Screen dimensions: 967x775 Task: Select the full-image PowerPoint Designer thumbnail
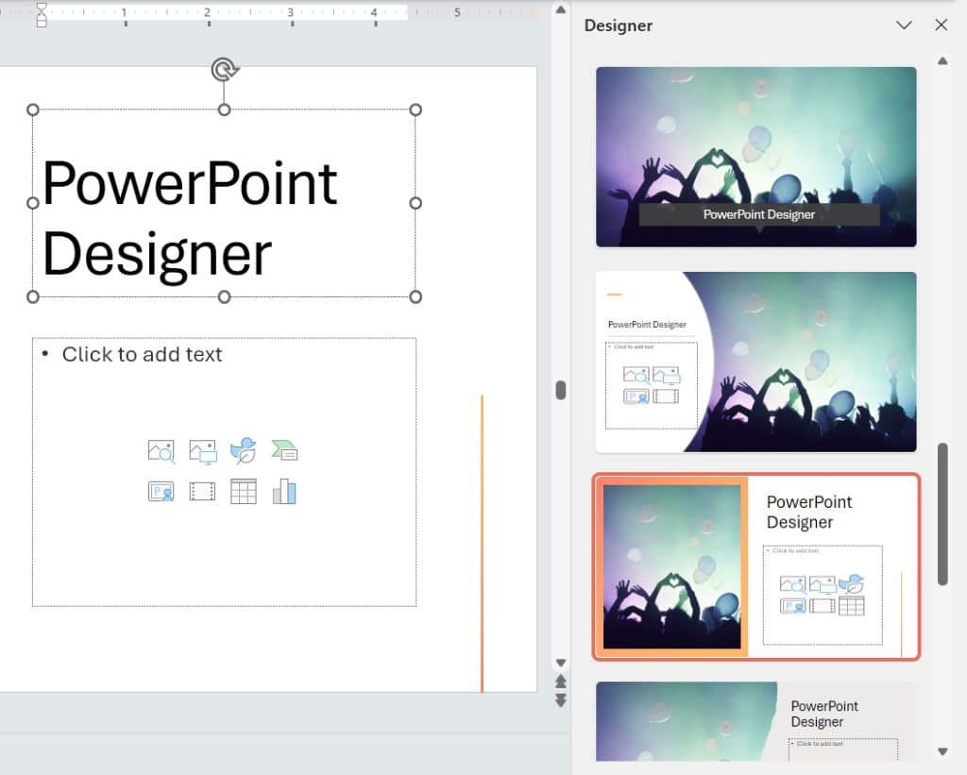(755, 154)
